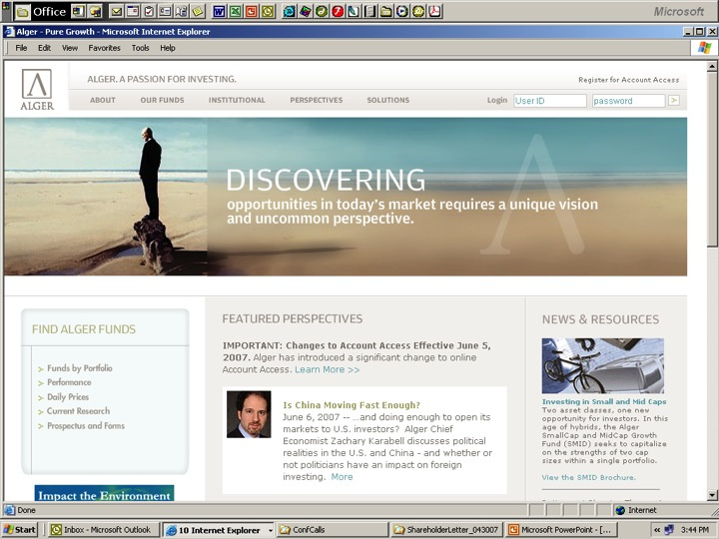This screenshot has width=719, height=539.
Task: Expand hidden system tray icons chevron
Action: point(657,530)
